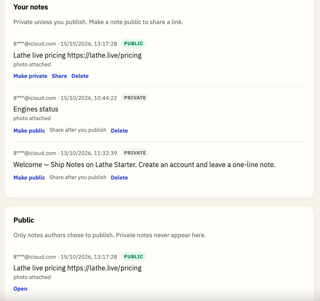Image resolution: width=320 pixels, height=301 pixels.
Task: Make the Welcome note public
Action: coord(29,177)
